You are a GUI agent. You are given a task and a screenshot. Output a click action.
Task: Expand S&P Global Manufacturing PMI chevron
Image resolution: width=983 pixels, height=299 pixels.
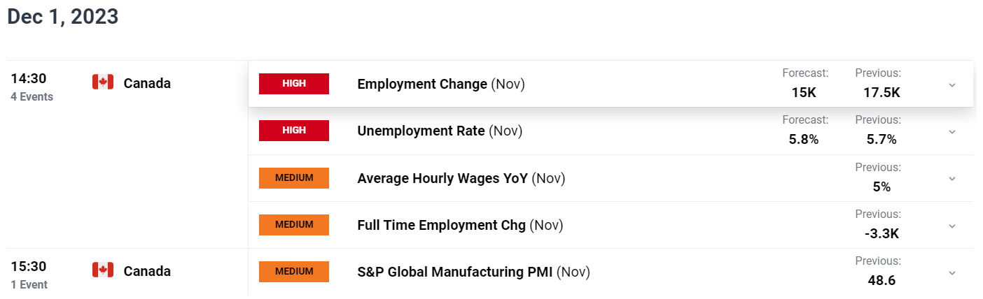(951, 272)
